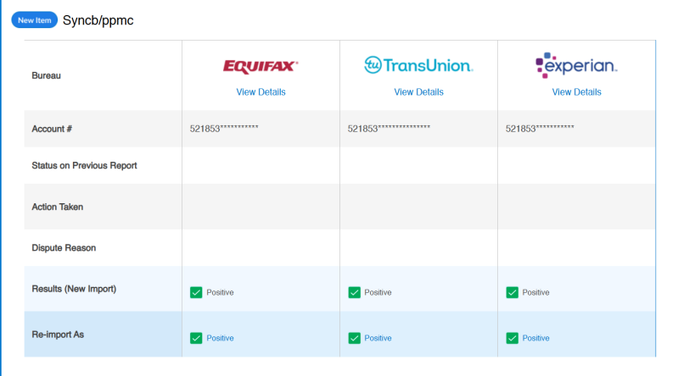Toggle TransUnion Results (New Import) Positive checkbox
The width and height of the screenshot is (678, 376).
click(354, 293)
